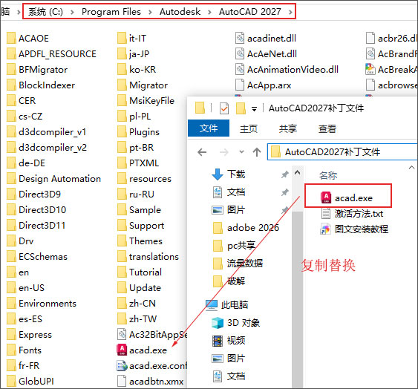
Task: Open the Themes folder
Action: tap(140, 241)
